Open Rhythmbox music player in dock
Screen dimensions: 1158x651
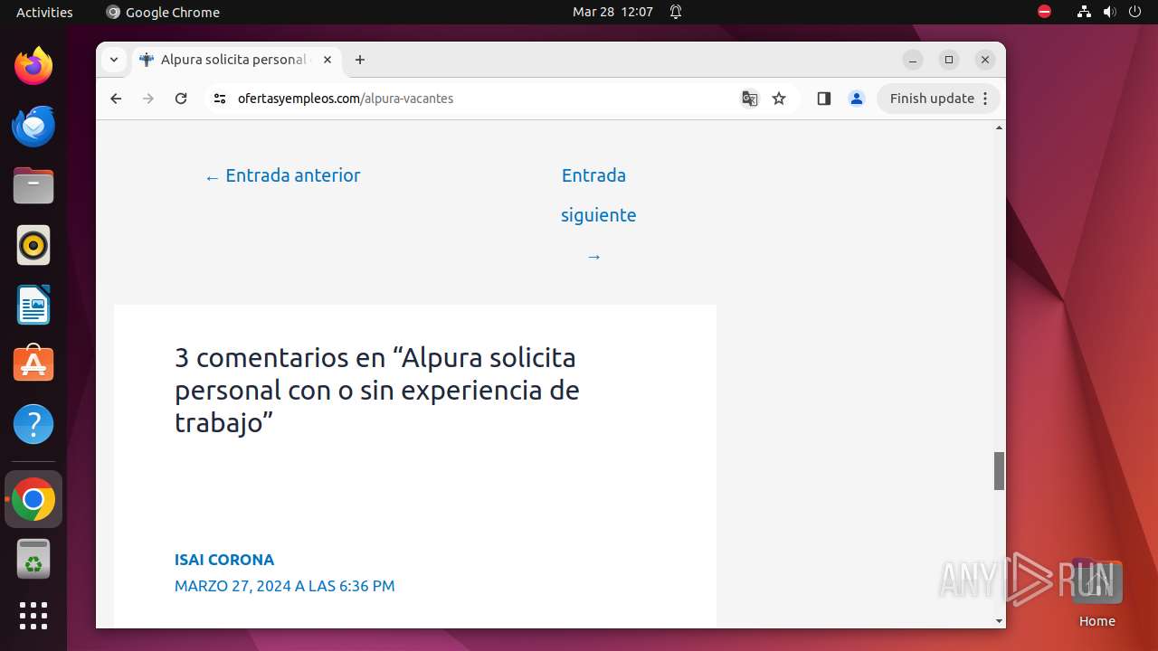[x=33, y=245]
